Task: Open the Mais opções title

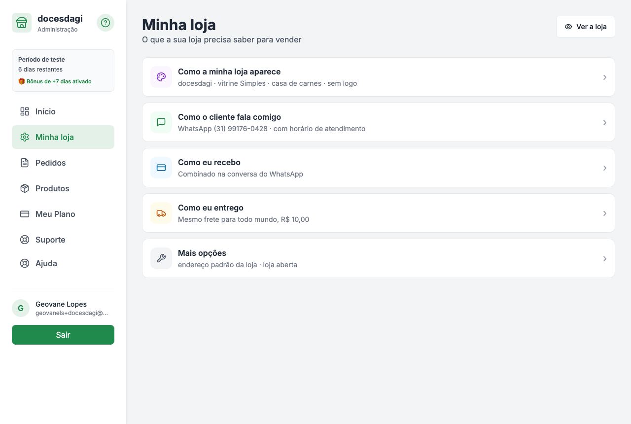Action: pos(202,253)
